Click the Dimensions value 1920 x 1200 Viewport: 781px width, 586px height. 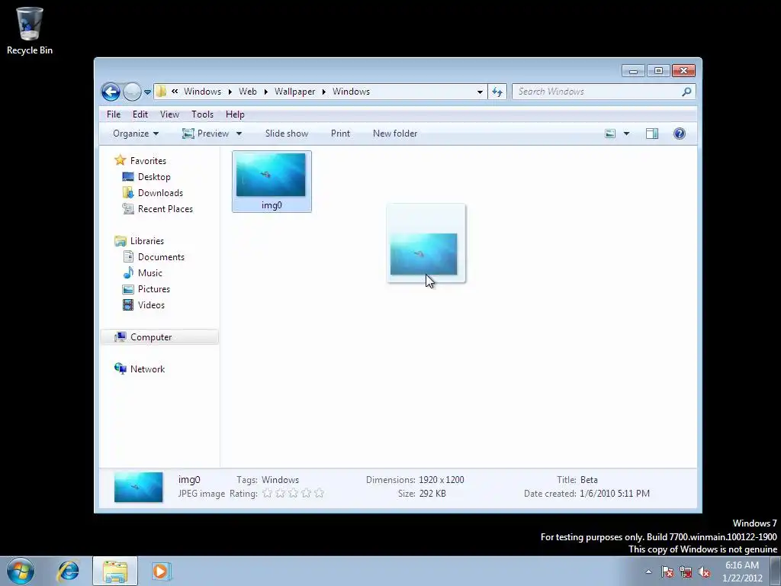(x=442, y=480)
